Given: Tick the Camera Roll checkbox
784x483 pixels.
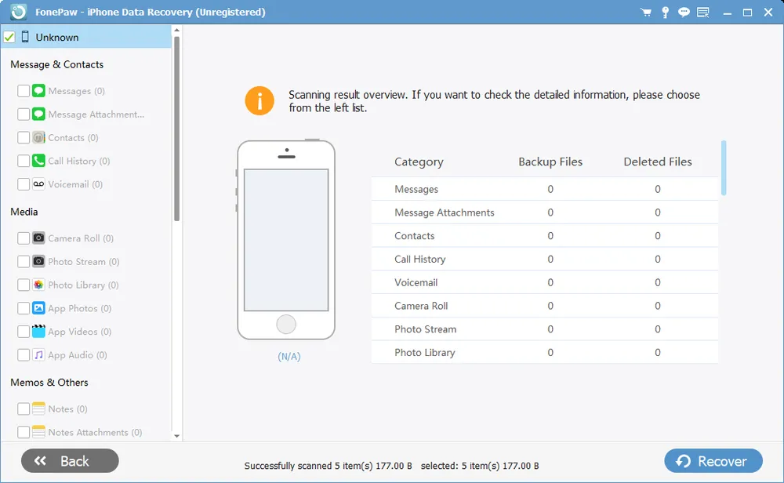Looking at the screenshot, I should (x=24, y=238).
